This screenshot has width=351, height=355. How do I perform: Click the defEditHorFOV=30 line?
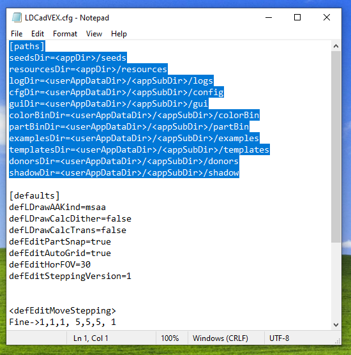50,264
